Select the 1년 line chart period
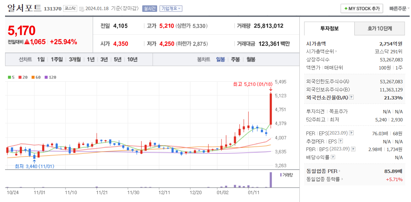 (91, 59)
